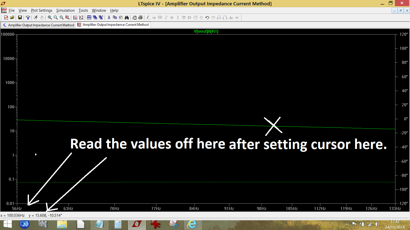Screen dimensions: 410x230
Task: Click the Zoom Out magnifier icon
Action: pos(61,17)
